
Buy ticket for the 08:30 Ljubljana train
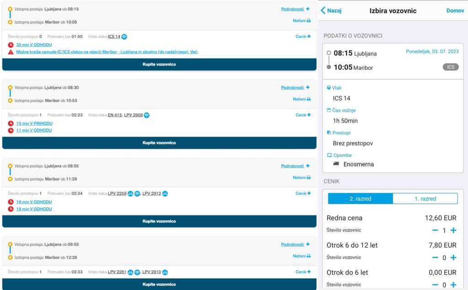coord(159,143)
